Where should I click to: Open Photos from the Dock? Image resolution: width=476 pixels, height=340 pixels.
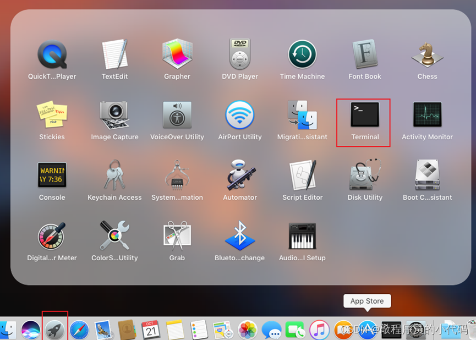pyautogui.click(x=247, y=330)
